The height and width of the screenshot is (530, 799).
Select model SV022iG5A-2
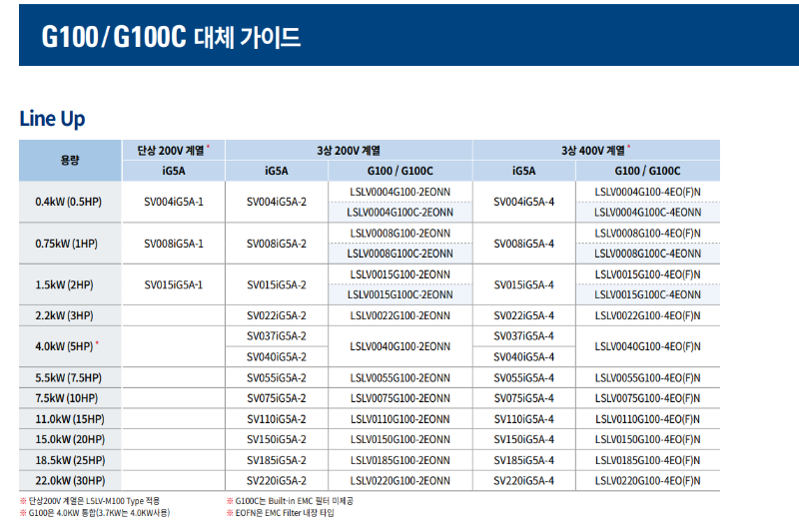(277, 315)
